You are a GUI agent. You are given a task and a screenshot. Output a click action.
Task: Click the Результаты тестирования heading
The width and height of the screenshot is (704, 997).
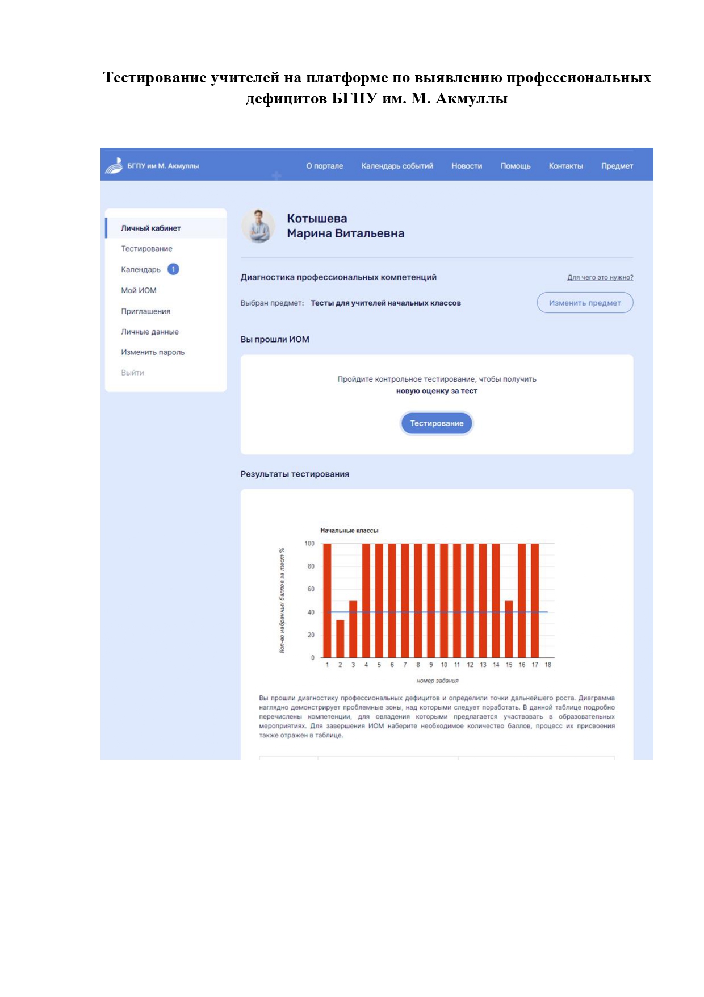295,474
